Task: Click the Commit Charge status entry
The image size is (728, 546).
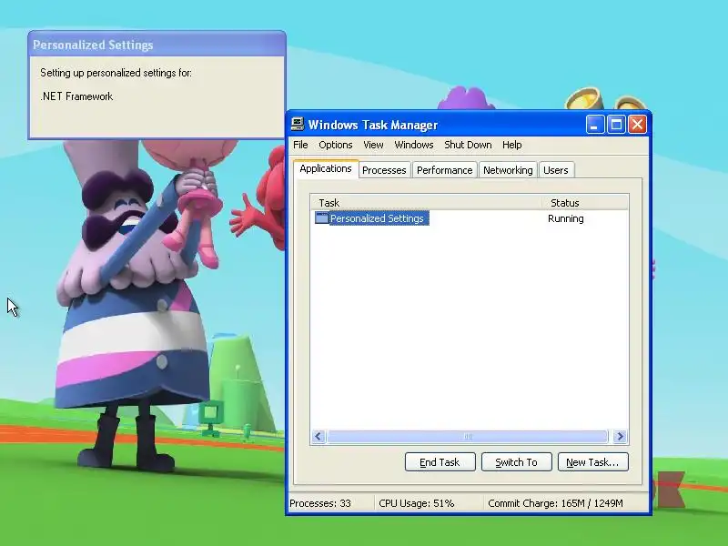Action: [x=555, y=503]
